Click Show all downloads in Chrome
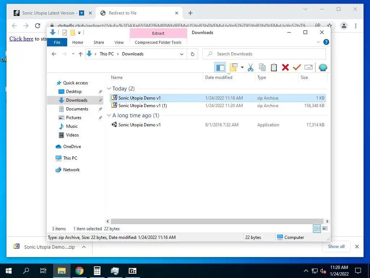This screenshot has width=370, height=278. 336,247
